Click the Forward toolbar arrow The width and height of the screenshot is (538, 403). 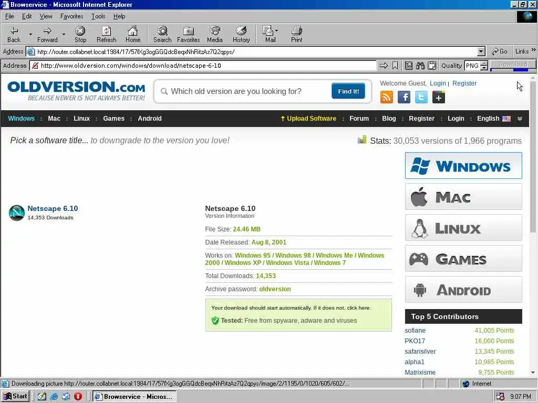(47, 34)
